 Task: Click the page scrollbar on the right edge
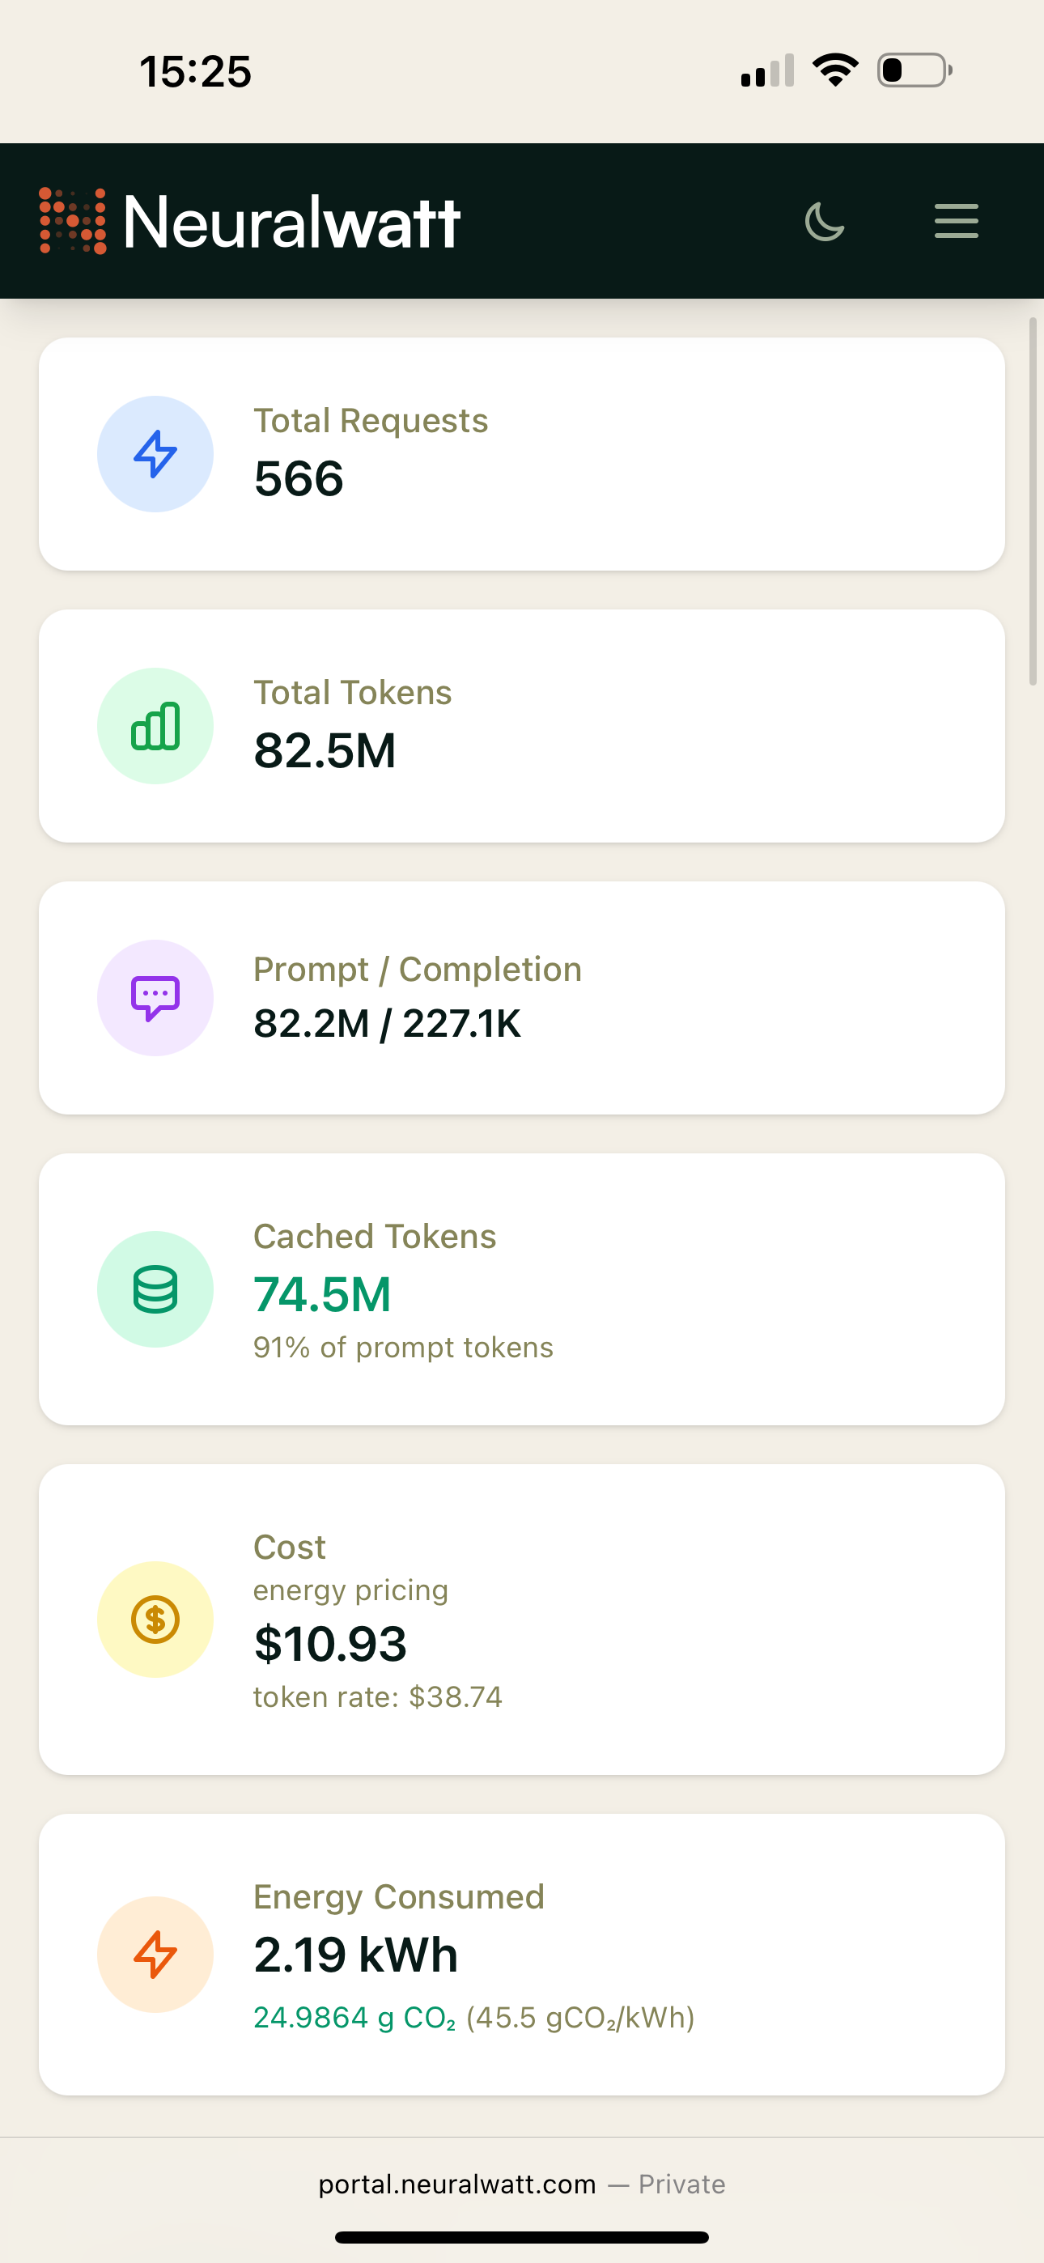point(1033,501)
